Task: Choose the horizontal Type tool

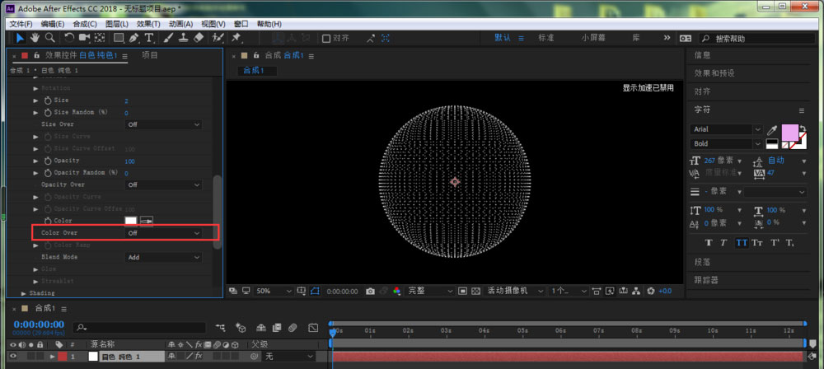Action: [149, 38]
